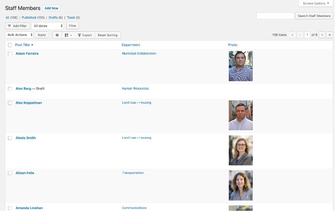The image size is (335, 211).
Task: Show Trash (2) staff members
Action: tap(73, 18)
